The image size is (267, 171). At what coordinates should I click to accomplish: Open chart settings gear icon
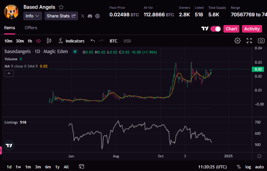tap(237, 41)
